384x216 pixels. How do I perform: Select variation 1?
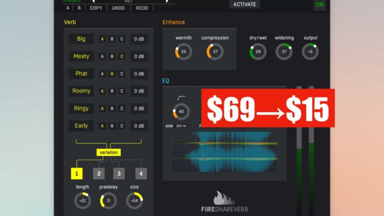(x=76, y=174)
